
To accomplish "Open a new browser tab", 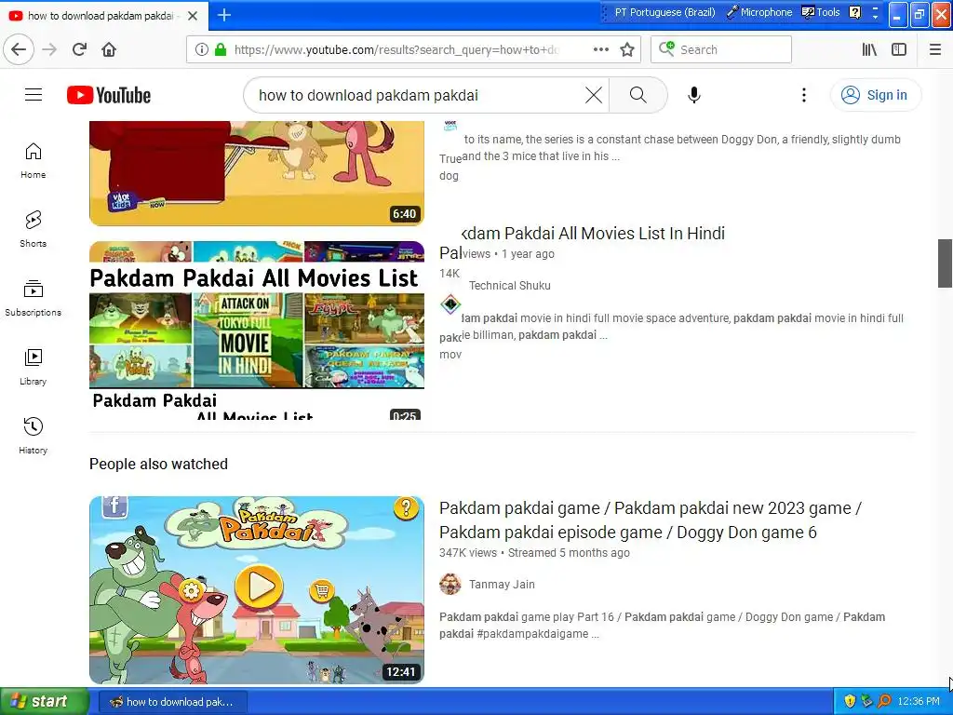I will click(x=224, y=15).
